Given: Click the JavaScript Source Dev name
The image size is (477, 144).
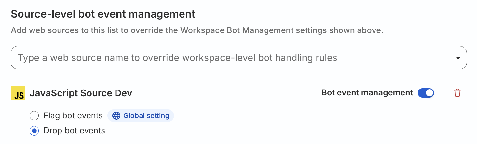Looking at the screenshot, I should (x=81, y=93).
